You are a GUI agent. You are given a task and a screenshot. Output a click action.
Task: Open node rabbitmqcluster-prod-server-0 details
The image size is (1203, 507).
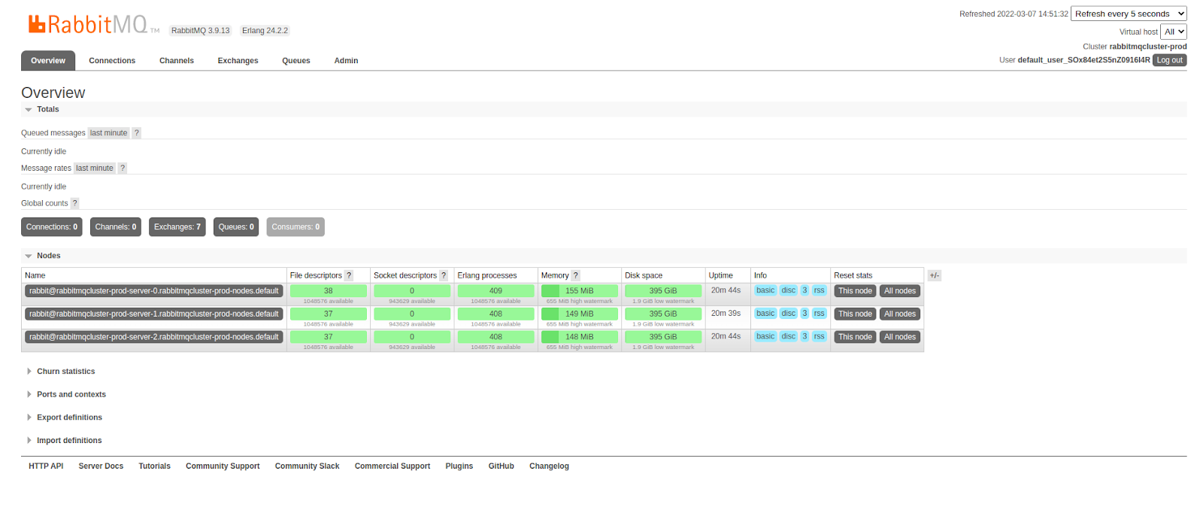pos(154,291)
